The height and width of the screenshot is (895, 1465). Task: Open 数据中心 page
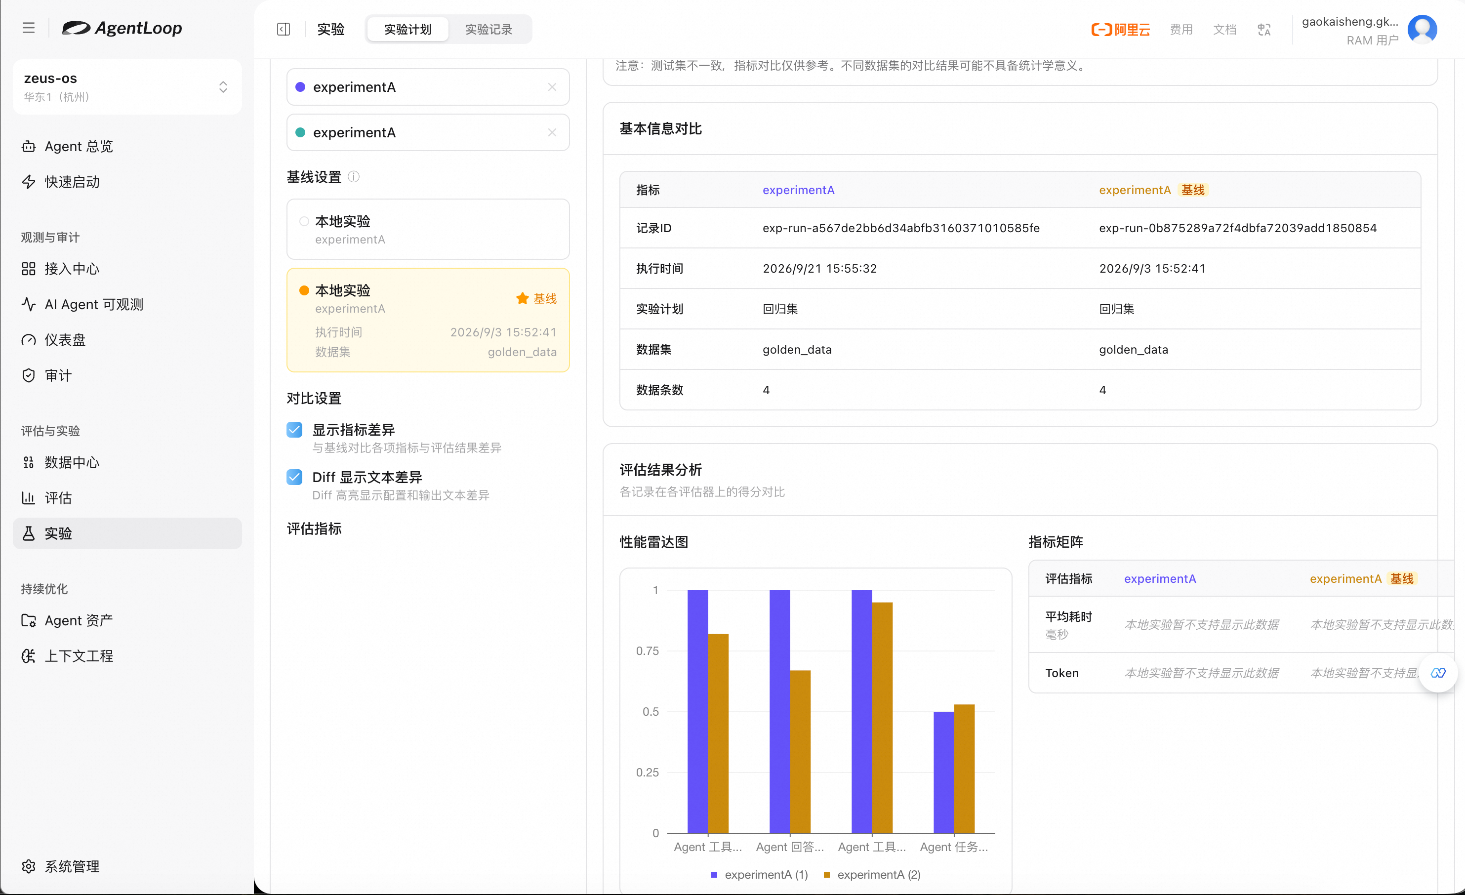(127, 463)
